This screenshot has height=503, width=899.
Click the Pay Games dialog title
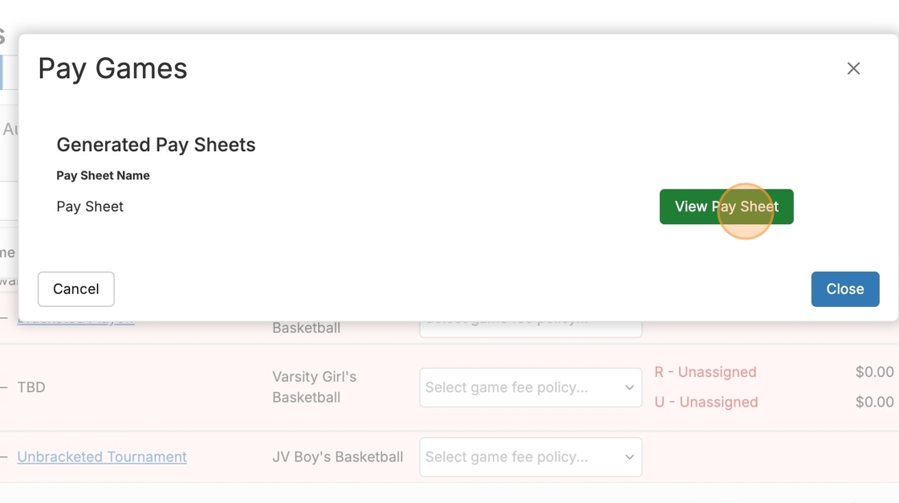(x=112, y=69)
